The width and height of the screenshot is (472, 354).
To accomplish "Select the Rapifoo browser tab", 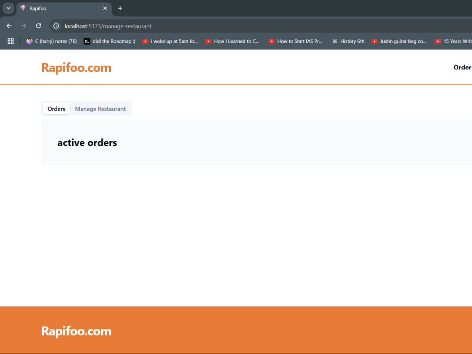I will tap(64, 8).
